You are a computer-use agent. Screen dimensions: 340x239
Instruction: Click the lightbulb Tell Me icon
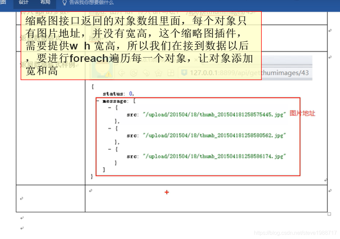pos(64,3)
